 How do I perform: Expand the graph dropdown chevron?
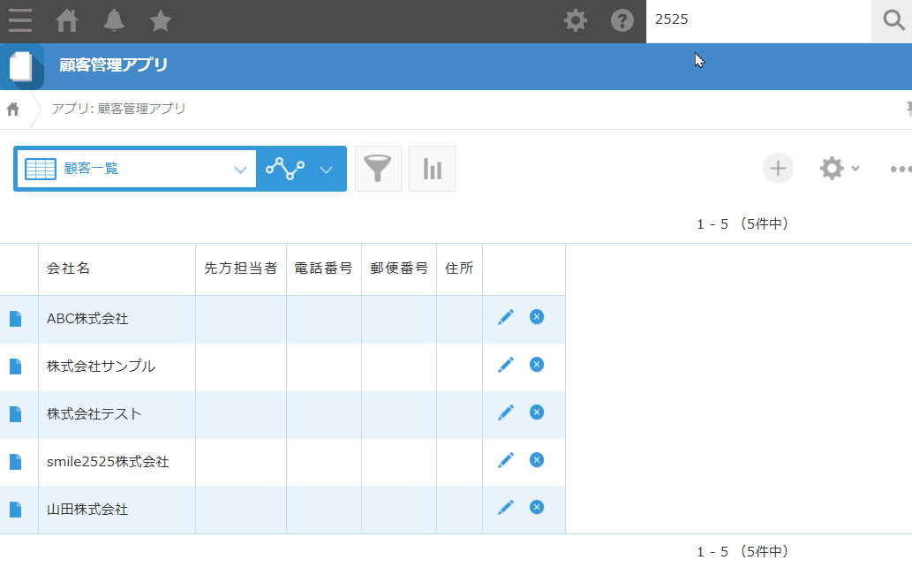(x=327, y=170)
